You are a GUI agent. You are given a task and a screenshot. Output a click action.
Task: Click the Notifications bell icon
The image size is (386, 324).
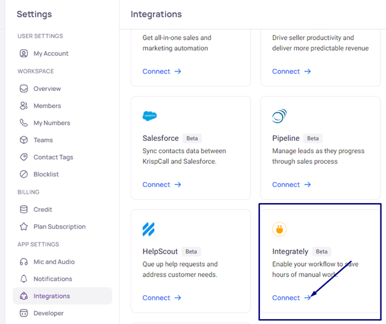(x=24, y=279)
